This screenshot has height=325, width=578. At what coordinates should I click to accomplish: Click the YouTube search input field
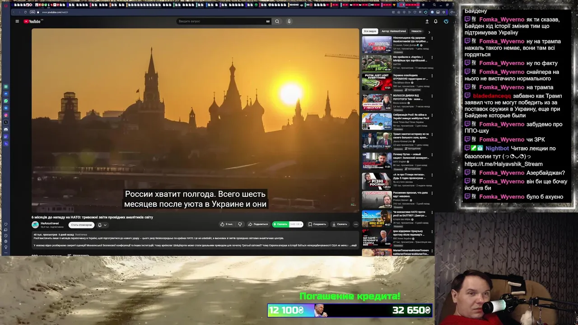click(x=220, y=21)
